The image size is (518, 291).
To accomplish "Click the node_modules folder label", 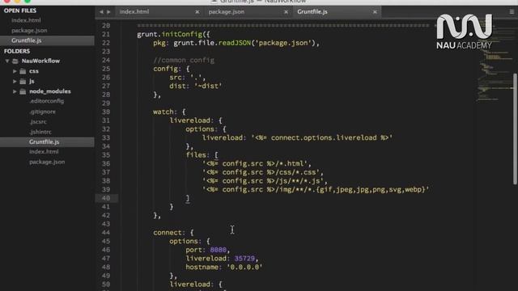I will [x=50, y=91].
